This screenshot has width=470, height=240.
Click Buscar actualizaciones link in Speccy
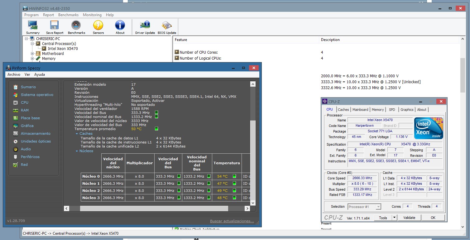click(x=232, y=221)
